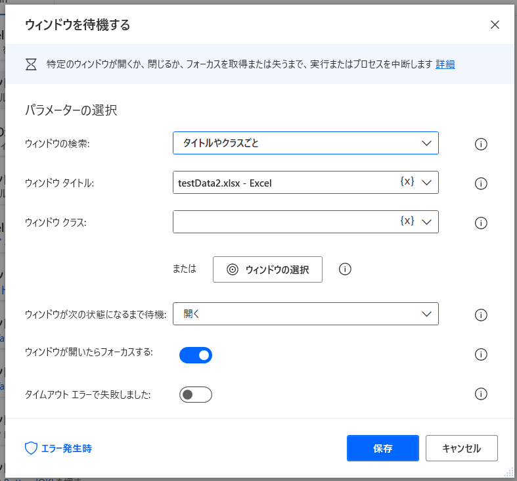Open ウィンドウの検索 dropdown

pos(305,143)
